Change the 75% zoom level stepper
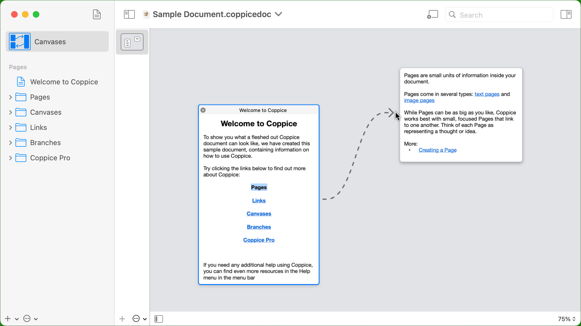Image resolution: width=581 pixels, height=326 pixels. (574, 319)
